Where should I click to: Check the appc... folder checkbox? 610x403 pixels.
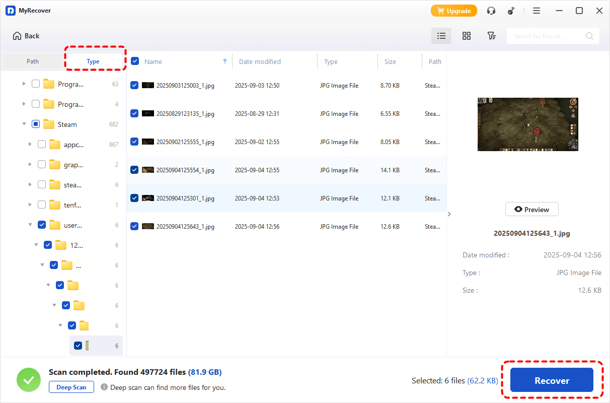point(42,145)
